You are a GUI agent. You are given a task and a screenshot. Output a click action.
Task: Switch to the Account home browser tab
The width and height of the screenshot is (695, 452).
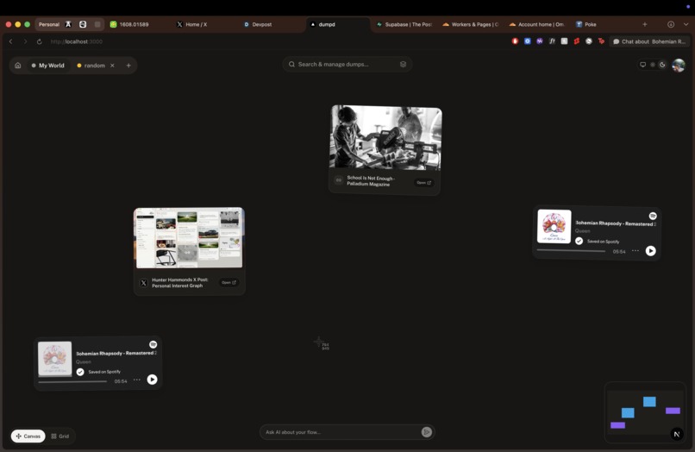[537, 24]
